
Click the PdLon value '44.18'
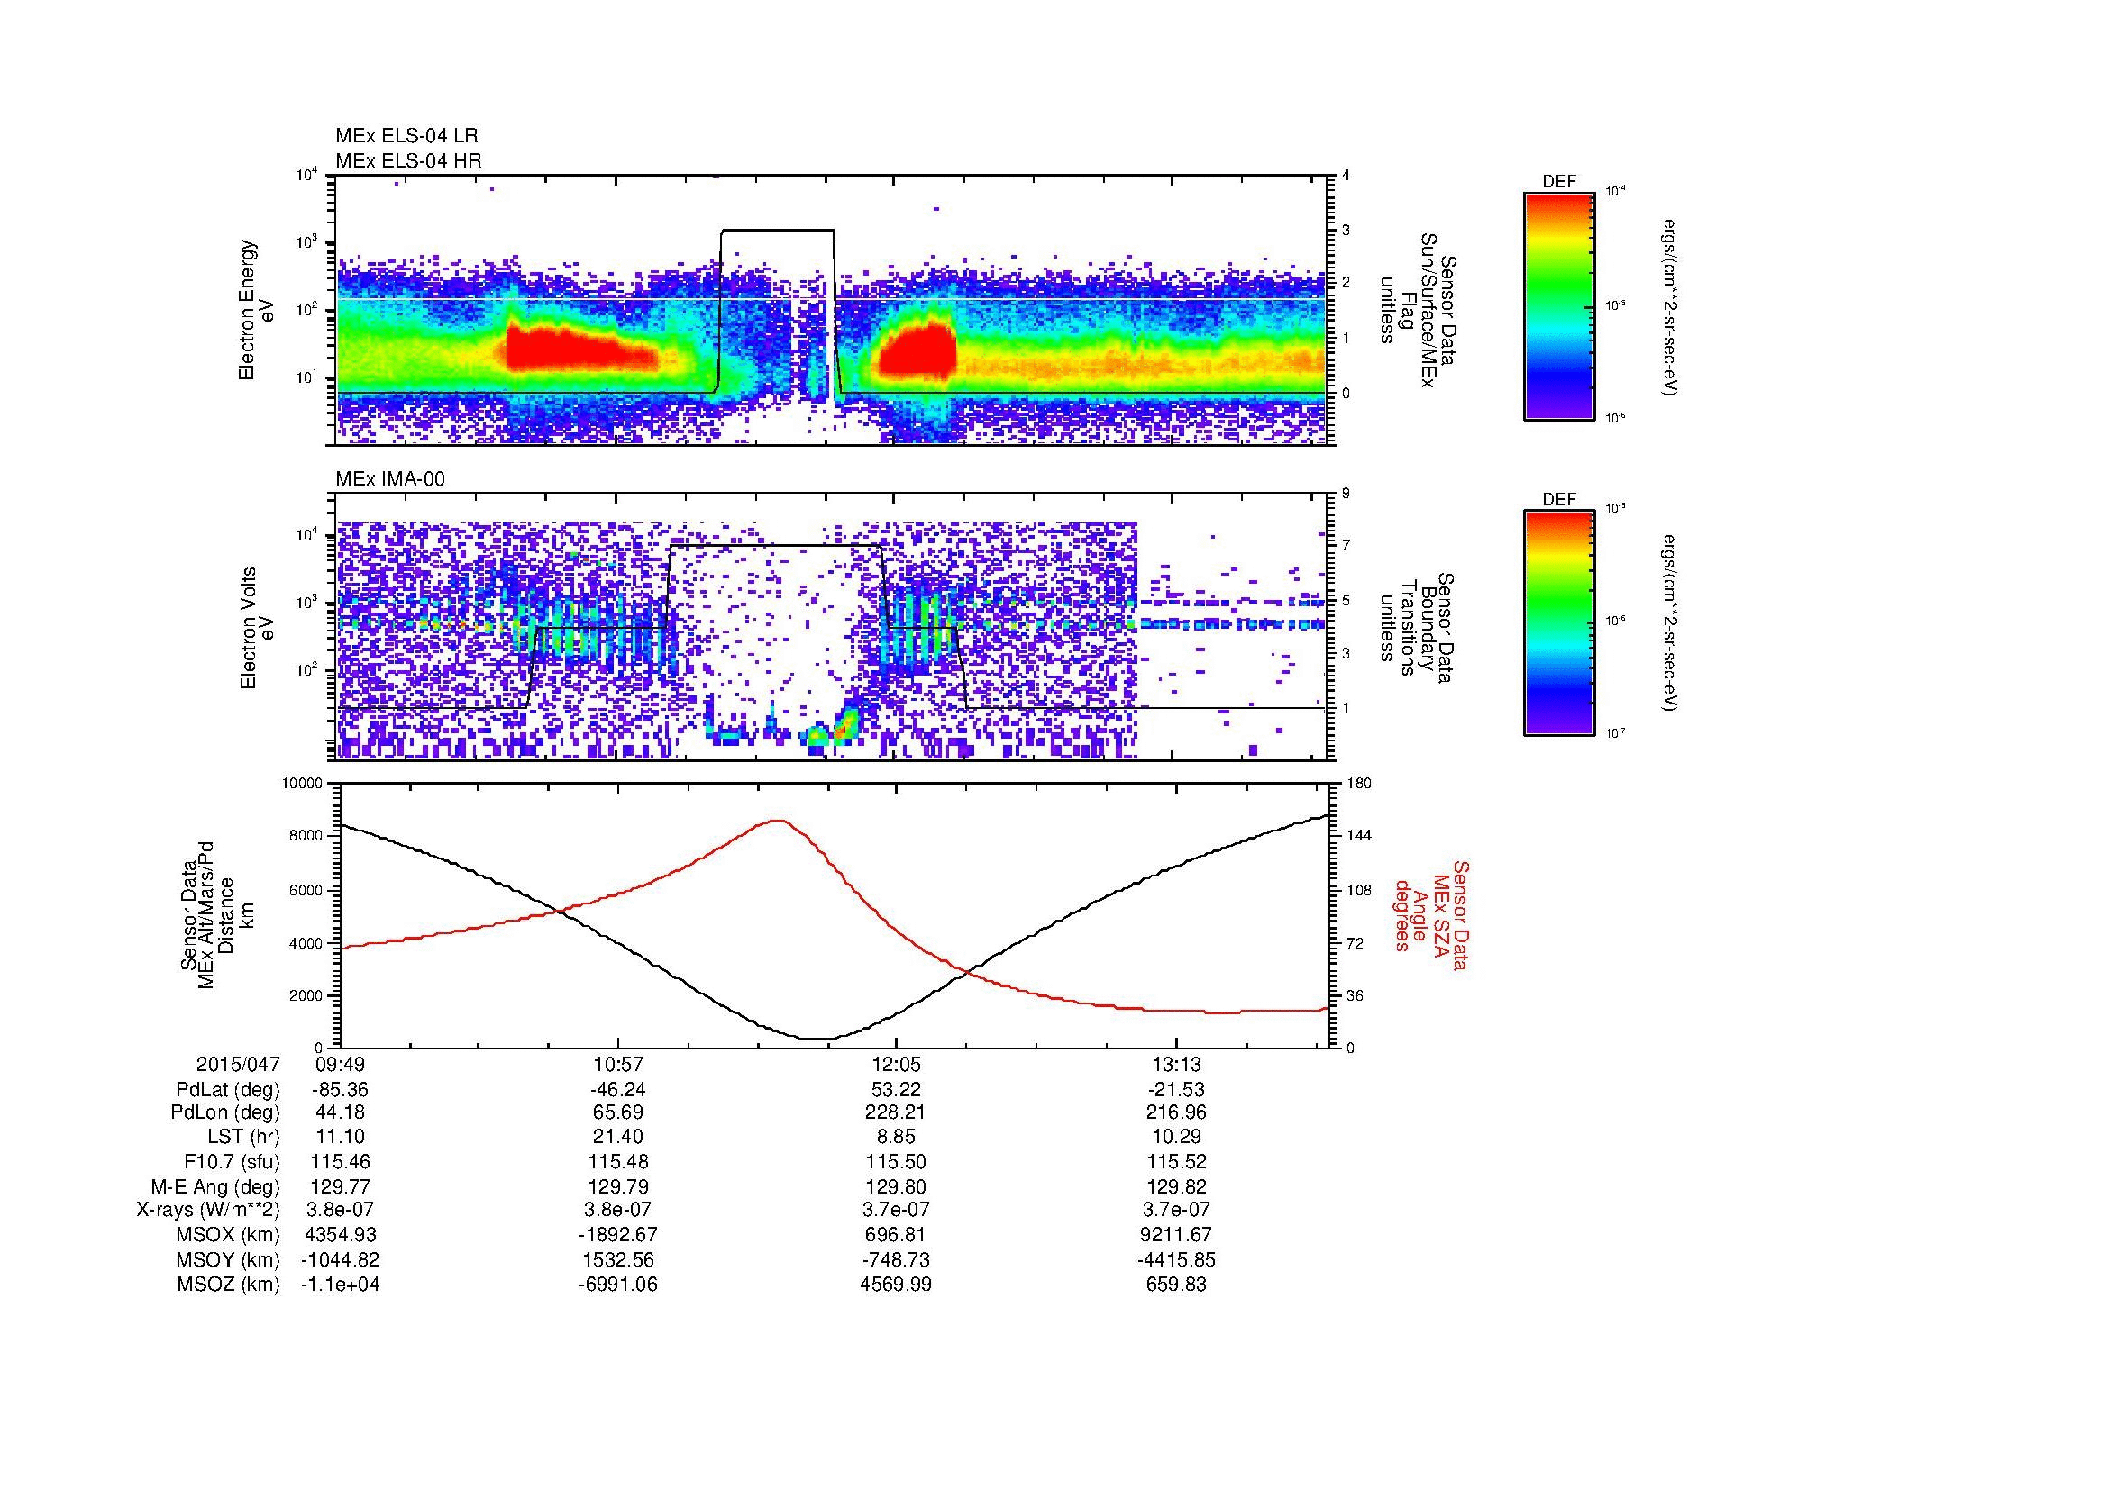point(340,1112)
